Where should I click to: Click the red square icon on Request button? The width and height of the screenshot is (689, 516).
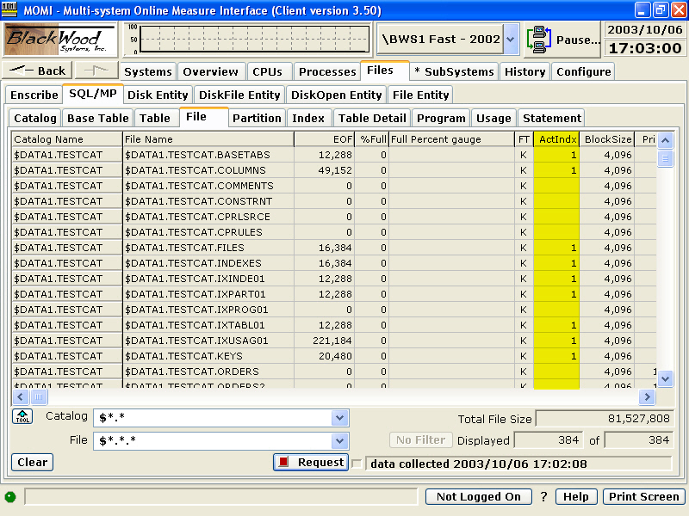[x=284, y=462]
